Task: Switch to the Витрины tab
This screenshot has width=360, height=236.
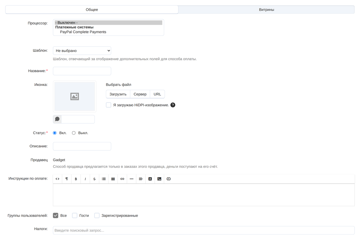Action: 266,10
